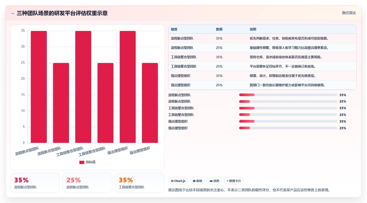Click the 工具链整合型团队 35% progress bar

(288, 108)
